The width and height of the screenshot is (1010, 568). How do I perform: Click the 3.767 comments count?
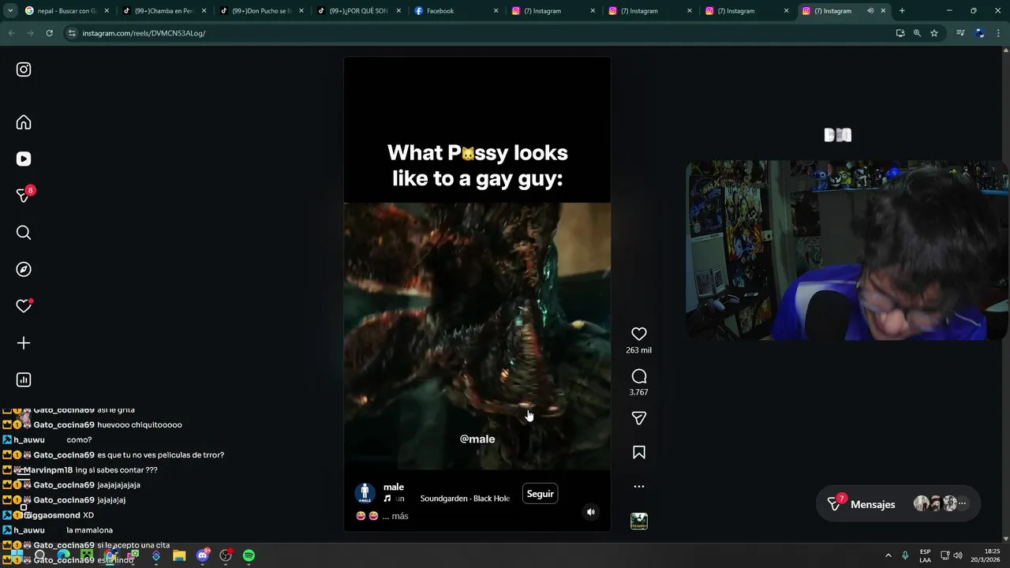[x=639, y=392]
